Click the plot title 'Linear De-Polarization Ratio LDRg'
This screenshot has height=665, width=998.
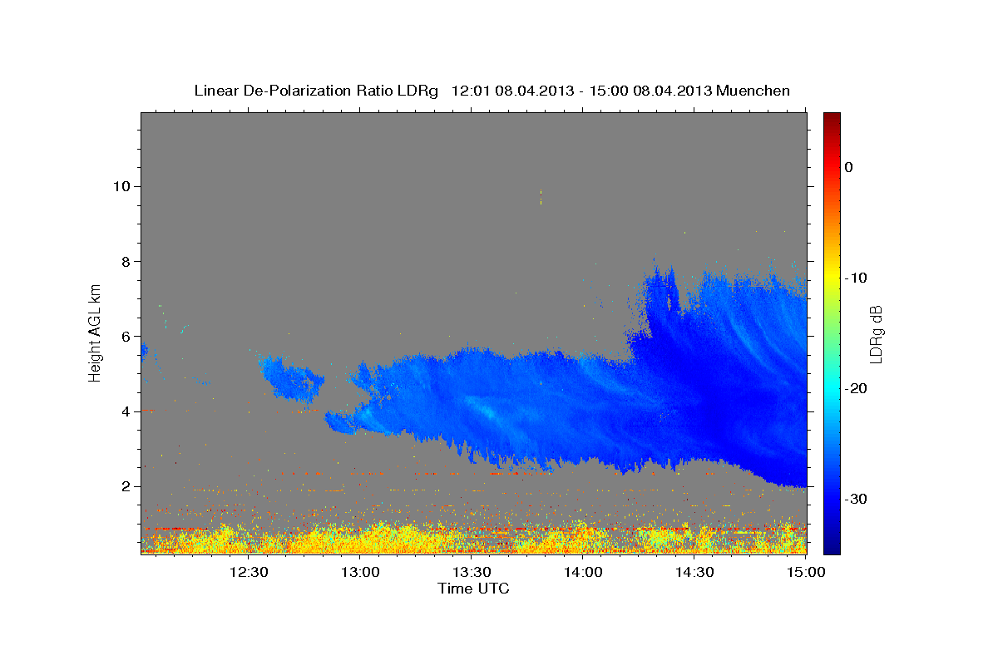pyautogui.click(x=315, y=91)
